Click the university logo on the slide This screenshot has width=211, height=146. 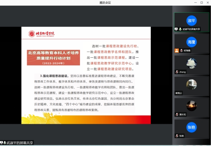pyautogui.click(x=41, y=34)
